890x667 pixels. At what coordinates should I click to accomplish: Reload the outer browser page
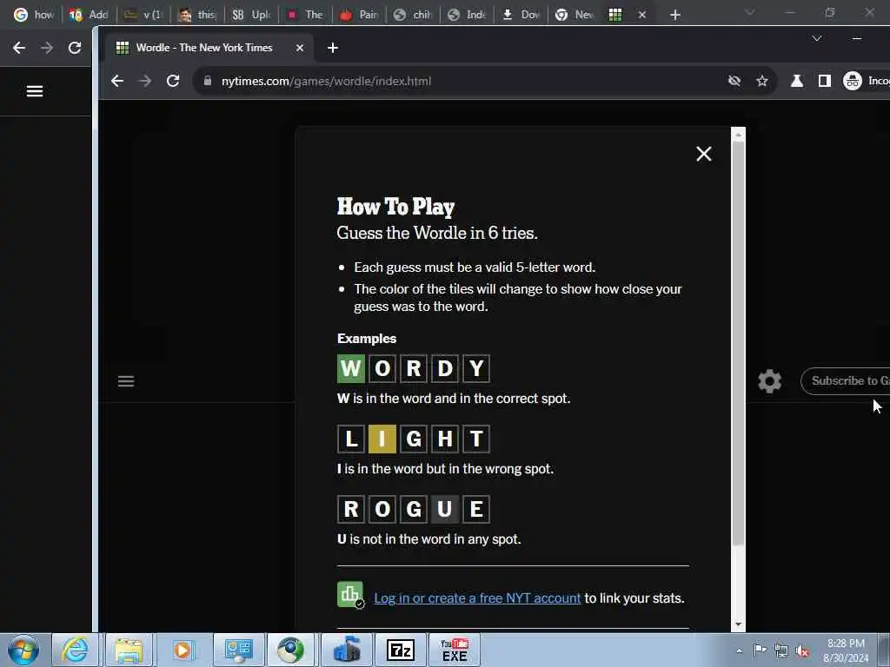[x=75, y=48]
